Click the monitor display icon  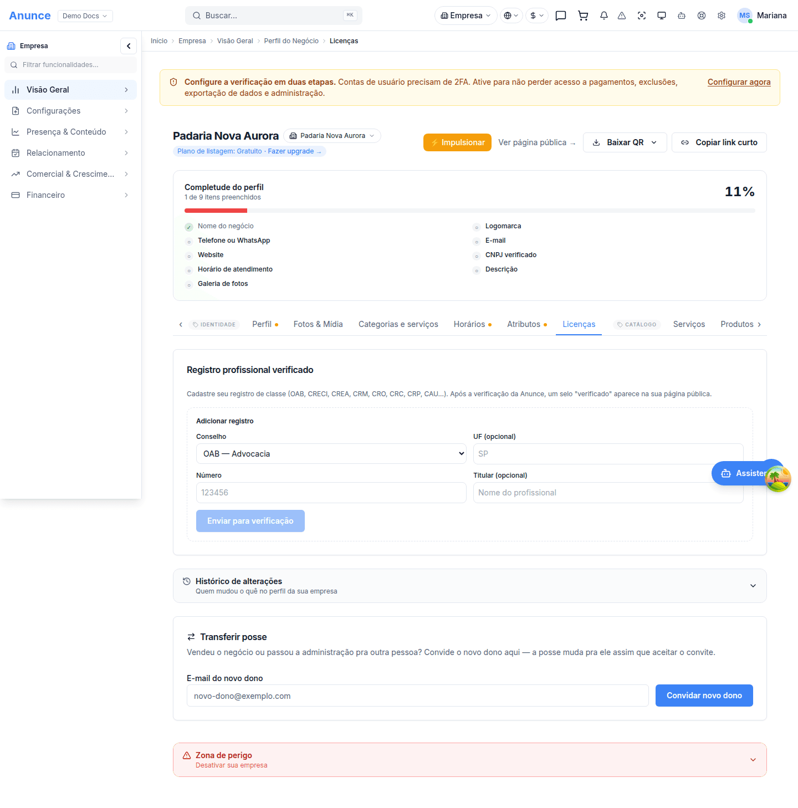tap(662, 16)
